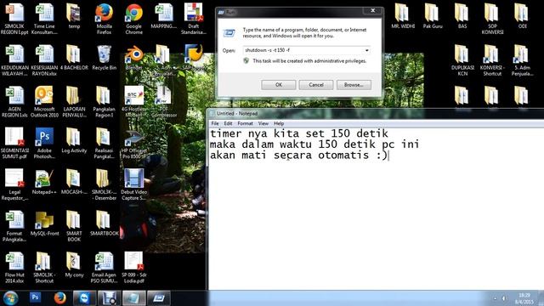Switch to Photoshop in the taskbar
The height and width of the screenshot is (306, 544).
(x=35, y=297)
